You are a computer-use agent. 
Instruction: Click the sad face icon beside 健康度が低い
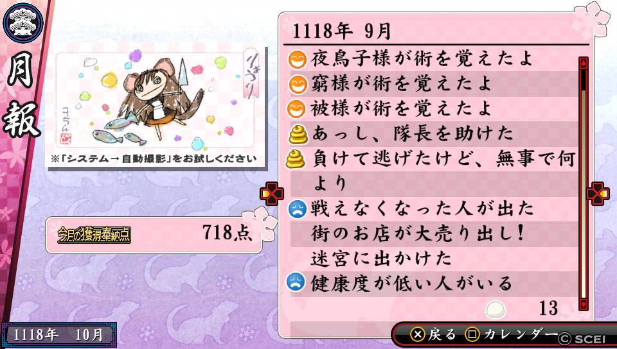(x=296, y=282)
